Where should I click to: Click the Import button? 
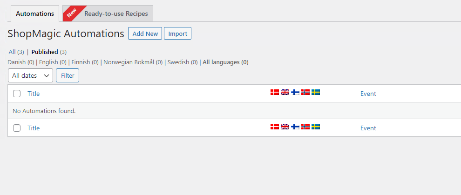click(177, 34)
